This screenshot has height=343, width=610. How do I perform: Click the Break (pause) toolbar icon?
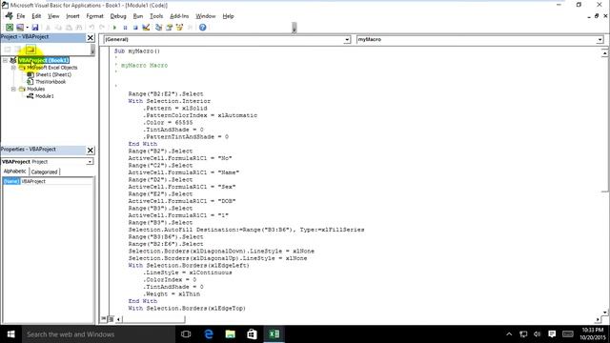pos(125,28)
